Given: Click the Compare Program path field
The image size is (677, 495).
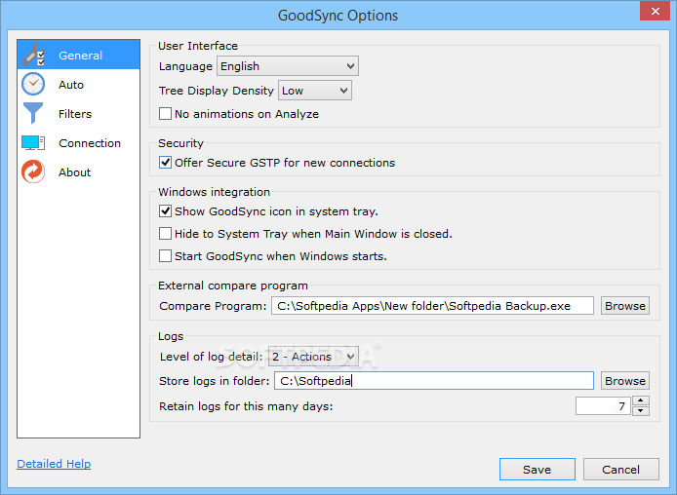Looking at the screenshot, I should (x=432, y=306).
